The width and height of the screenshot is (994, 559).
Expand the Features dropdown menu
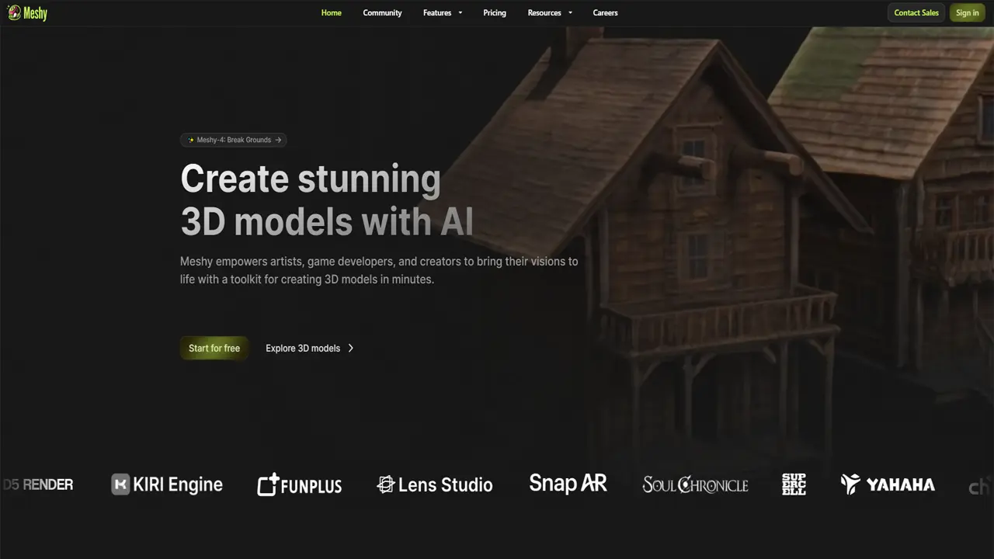(442, 12)
